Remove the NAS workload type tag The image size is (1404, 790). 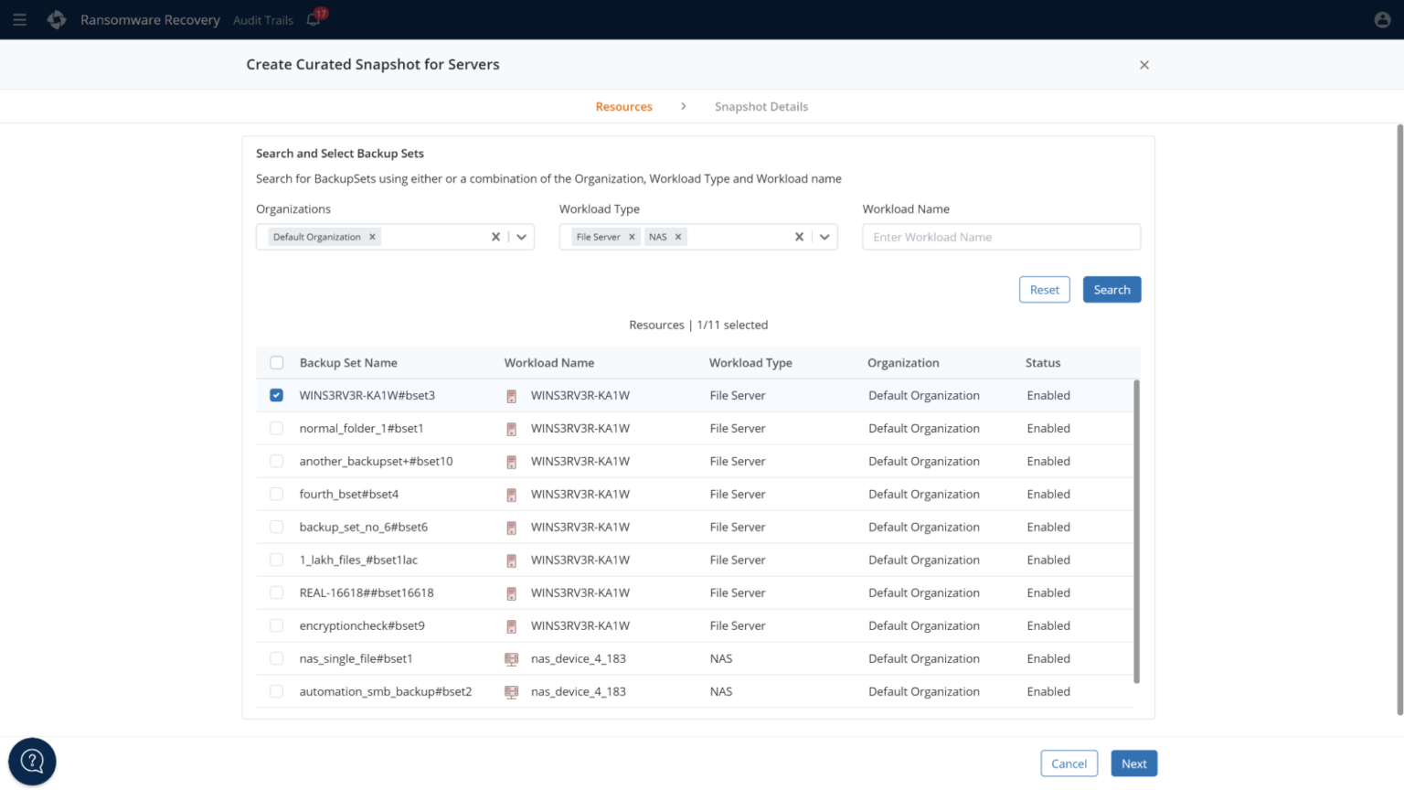[x=678, y=237]
